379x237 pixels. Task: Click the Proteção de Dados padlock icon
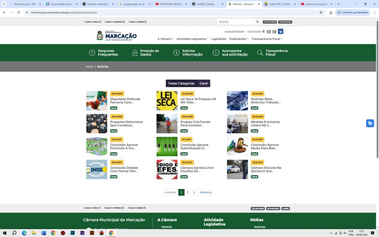click(135, 53)
